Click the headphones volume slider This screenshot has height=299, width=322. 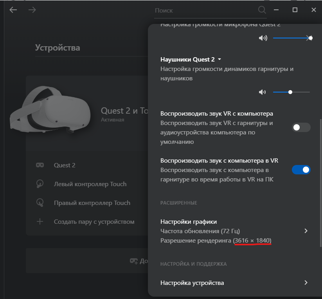(291, 92)
